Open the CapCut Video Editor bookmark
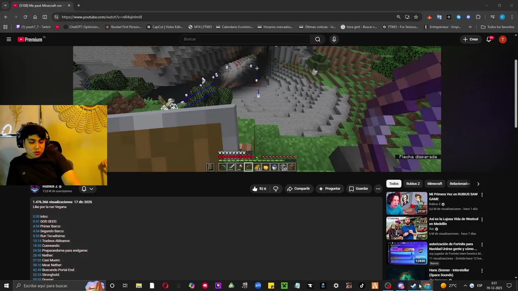This screenshot has height=291, width=518. [165, 27]
